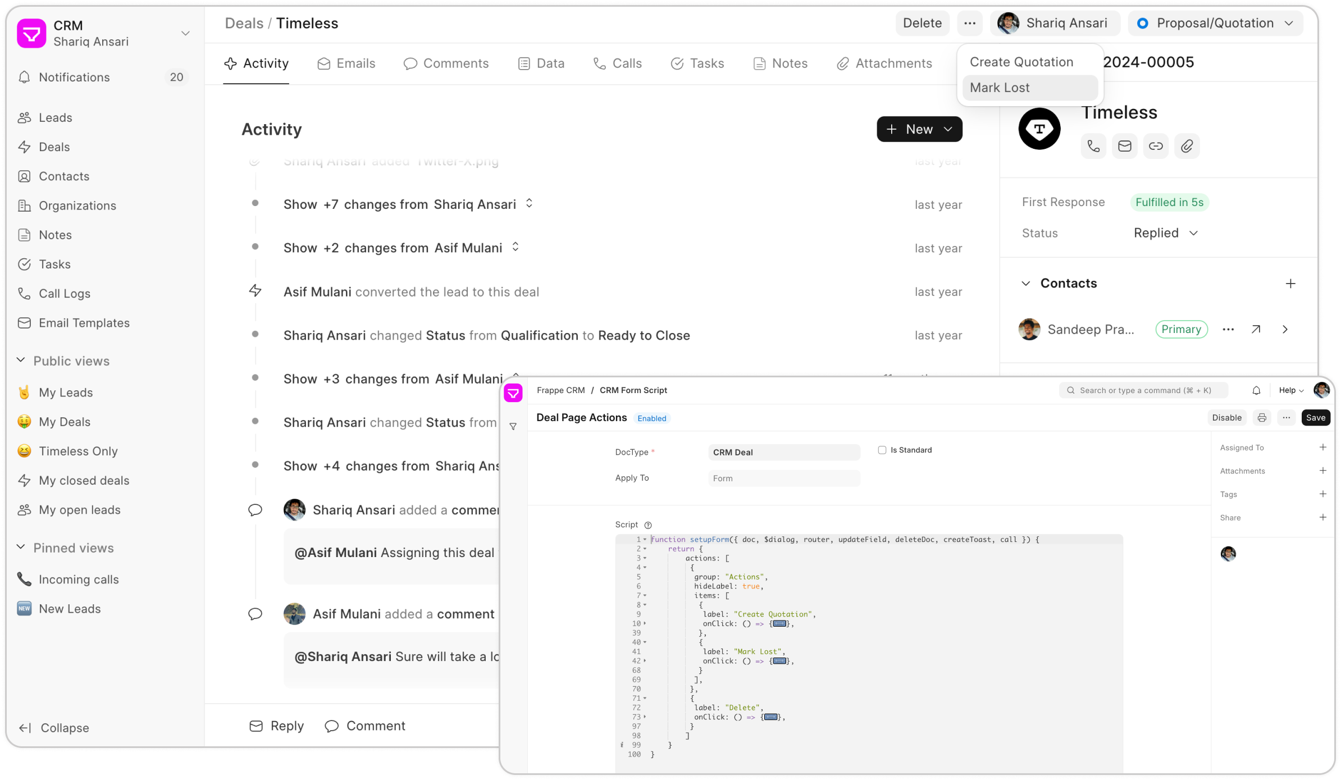Open the email icon for Timeless

(1124, 146)
